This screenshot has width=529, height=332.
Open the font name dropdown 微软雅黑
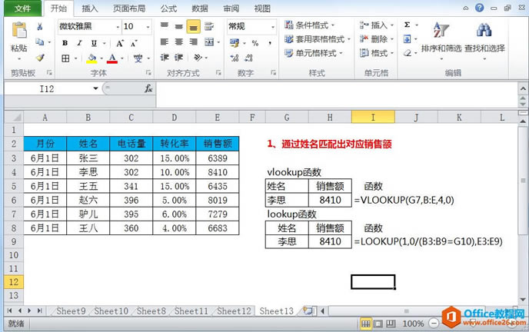(118, 27)
